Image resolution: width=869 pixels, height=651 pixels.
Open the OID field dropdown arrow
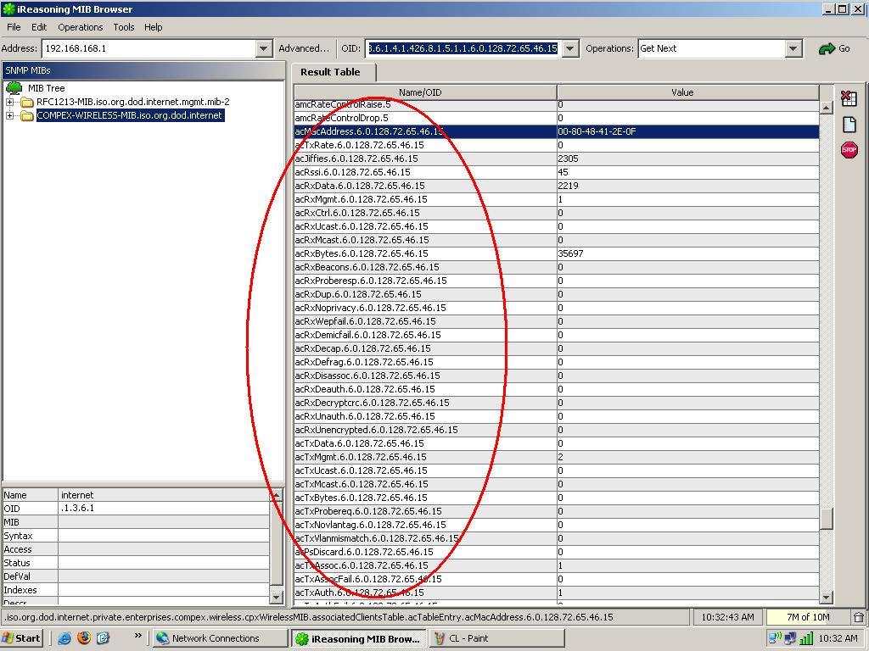[570, 48]
